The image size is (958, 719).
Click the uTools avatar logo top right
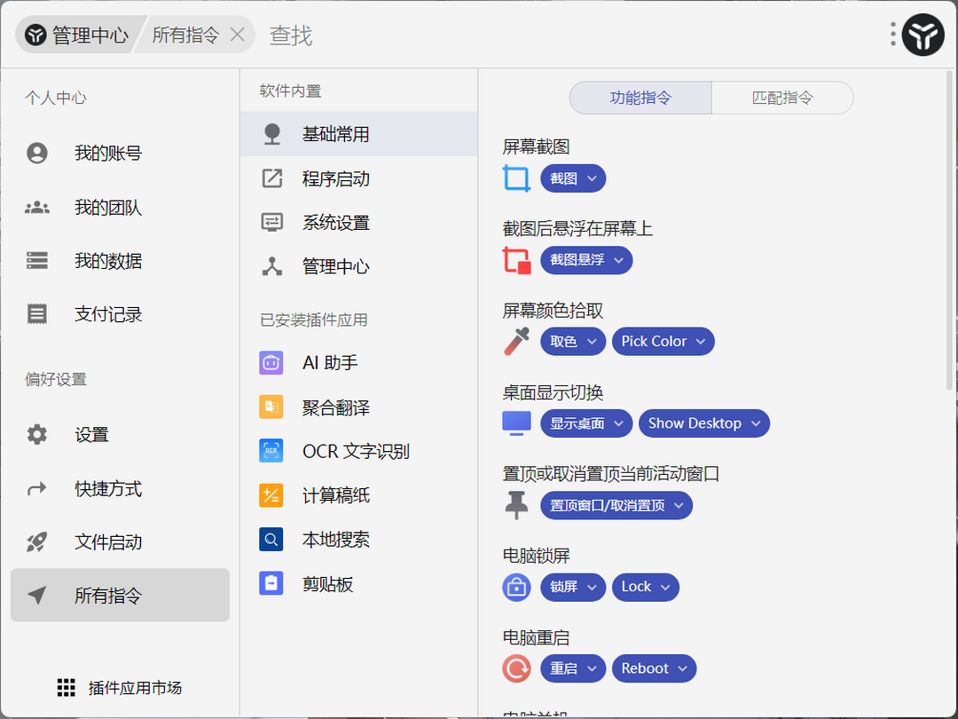coord(923,36)
